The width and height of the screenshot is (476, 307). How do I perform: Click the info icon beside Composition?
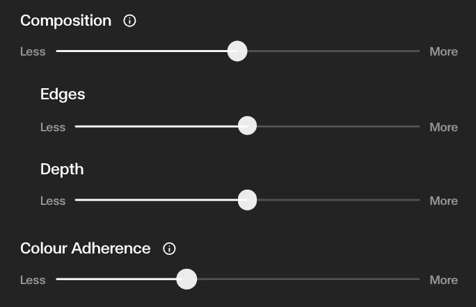click(129, 21)
